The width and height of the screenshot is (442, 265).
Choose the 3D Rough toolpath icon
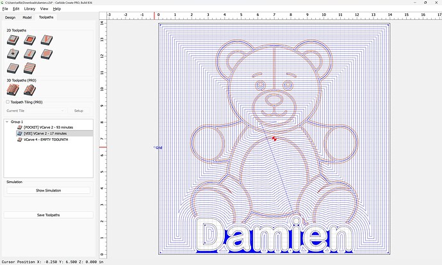point(12,90)
